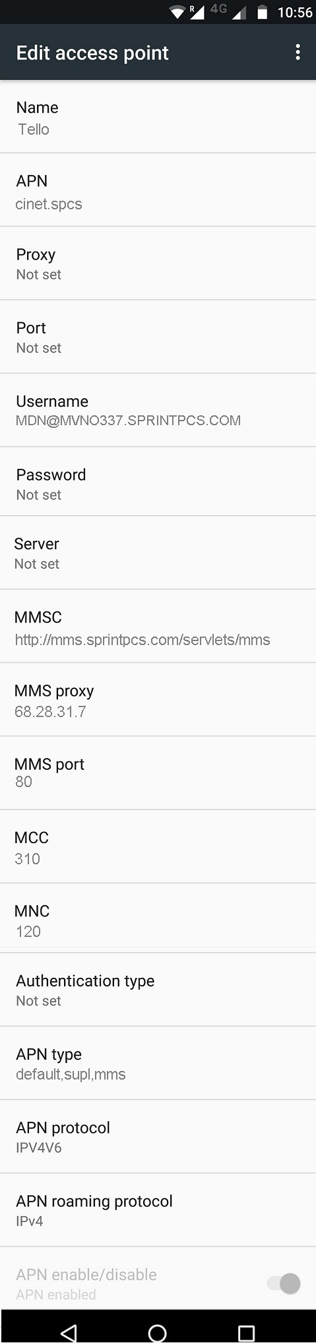Image resolution: width=316 pixels, height=1343 pixels.
Task: Tap the roaming signal icon
Action: pyautogui.click(x=197, y=12)
